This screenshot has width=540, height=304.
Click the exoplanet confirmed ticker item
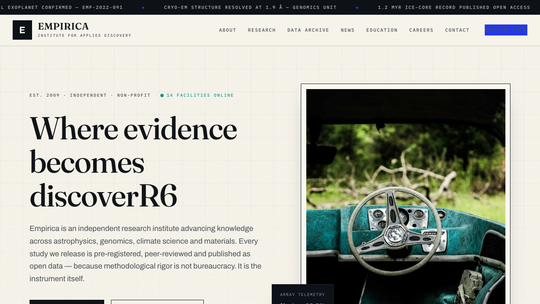tap(62, 7)
